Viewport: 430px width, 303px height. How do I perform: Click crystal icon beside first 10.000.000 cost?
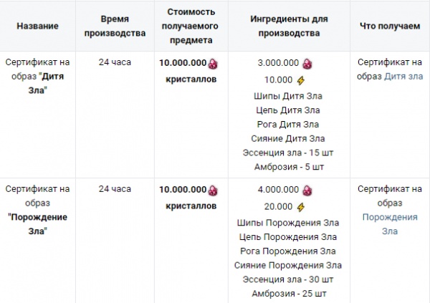(213, 64)
